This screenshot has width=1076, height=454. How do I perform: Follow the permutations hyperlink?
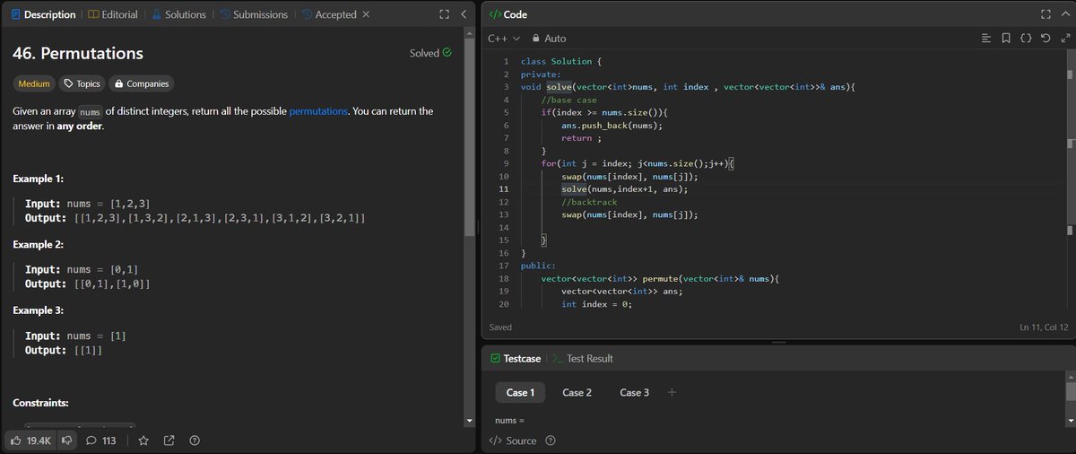pyautogui.click(x=318, y=111)
